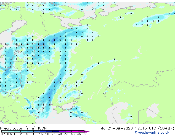This screenshot has width=175, height=135.
Task: Click the 20 mm dark blue swatch
Action: [x=49, y=131]
